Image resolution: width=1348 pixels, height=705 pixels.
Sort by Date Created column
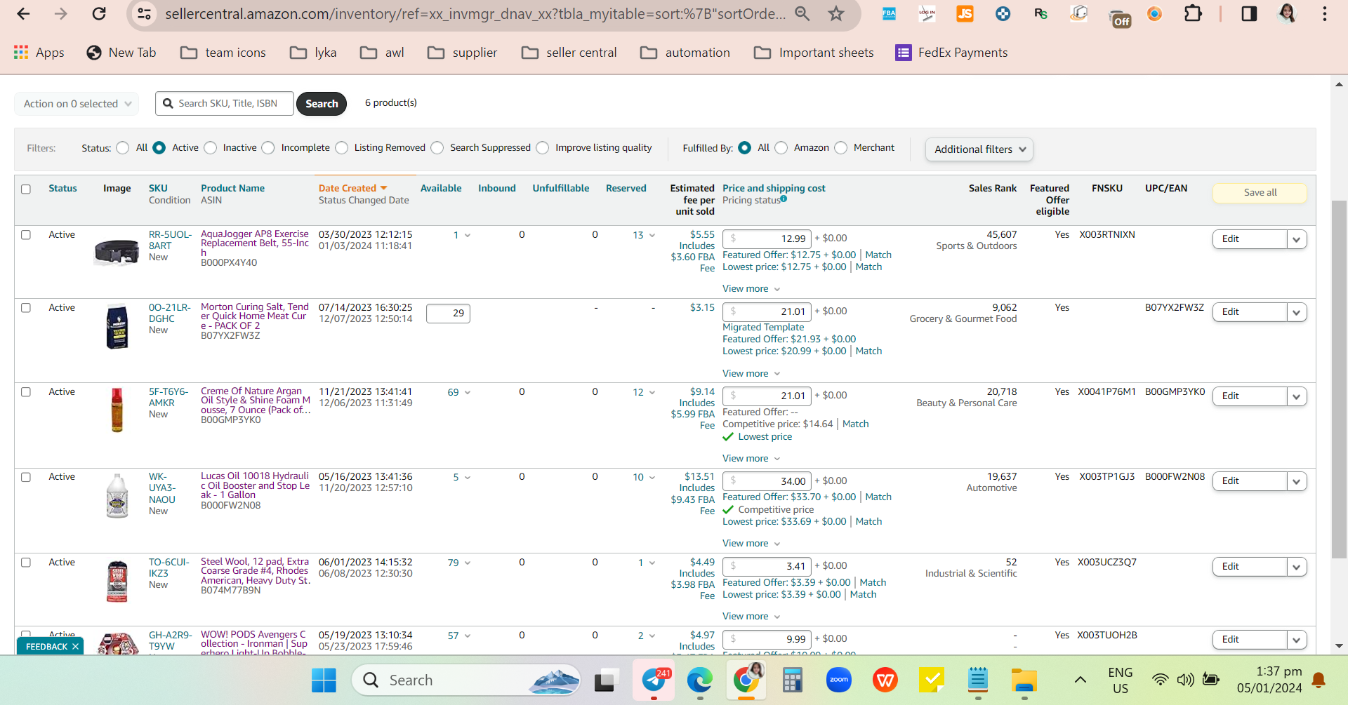(x=352, y=189)
